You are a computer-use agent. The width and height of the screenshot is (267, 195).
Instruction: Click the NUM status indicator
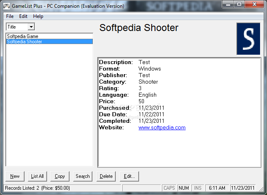tap(184, 188)
